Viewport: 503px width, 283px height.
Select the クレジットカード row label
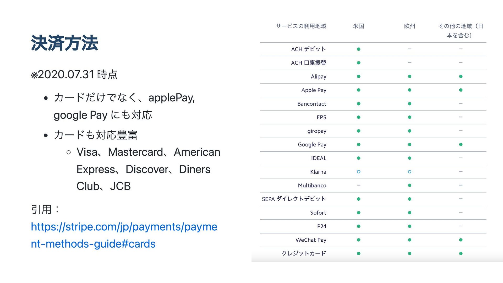(x=304, y=253)
